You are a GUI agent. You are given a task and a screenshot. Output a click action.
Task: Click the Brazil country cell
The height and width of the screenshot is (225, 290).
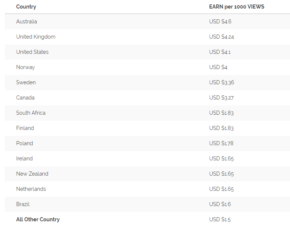[x=23, y=204]
